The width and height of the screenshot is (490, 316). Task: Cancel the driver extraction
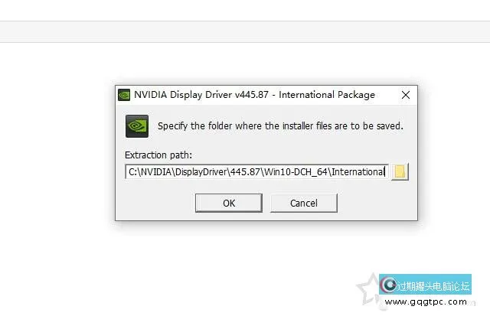(x=304, y=203)
